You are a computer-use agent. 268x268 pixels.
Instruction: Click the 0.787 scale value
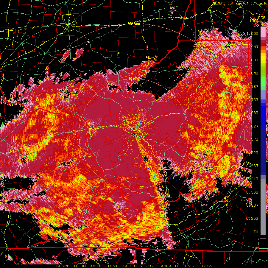click(252, 86)
